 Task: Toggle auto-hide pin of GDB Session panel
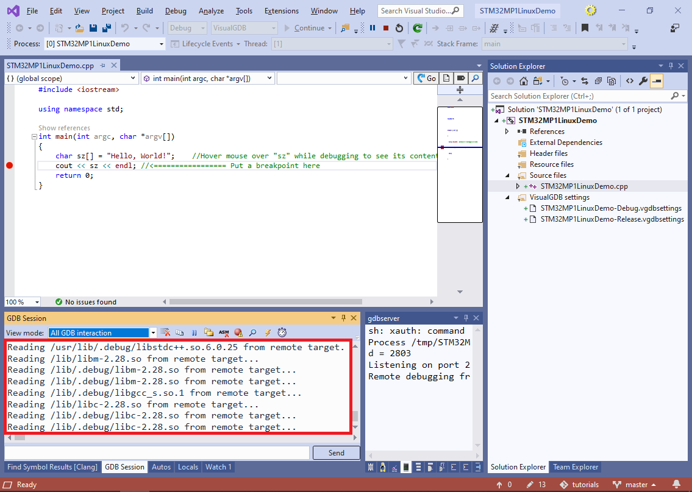pos(343,318)
